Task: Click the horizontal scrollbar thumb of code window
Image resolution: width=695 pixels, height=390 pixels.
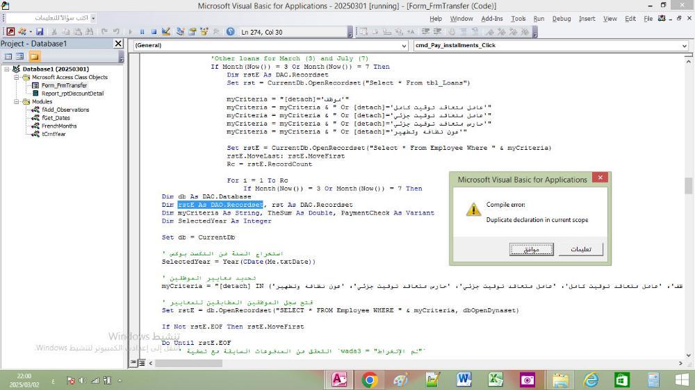Action: pyautogui.click(x=188, y=363)
